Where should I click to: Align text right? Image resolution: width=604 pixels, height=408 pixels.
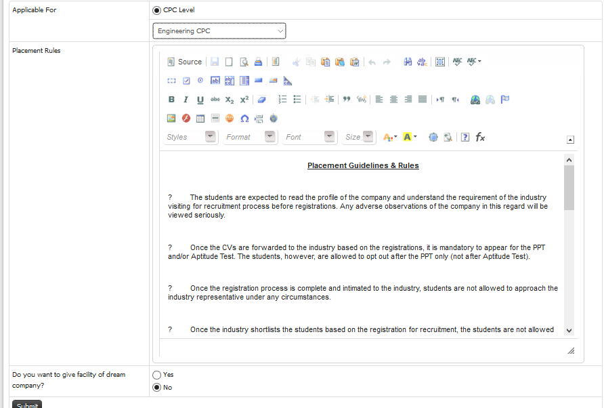[x=408, y=100]
